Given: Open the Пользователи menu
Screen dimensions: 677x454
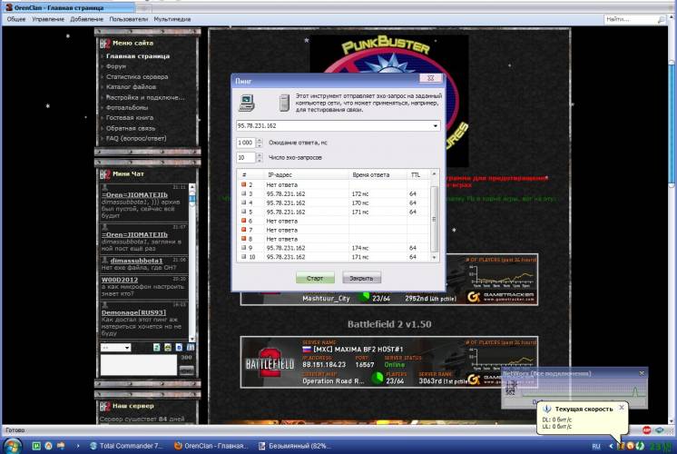Looking at the screenshot, I should tap(128, 19).
